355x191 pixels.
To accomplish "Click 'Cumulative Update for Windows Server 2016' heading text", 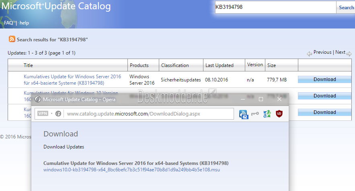I will pos(136,163).
